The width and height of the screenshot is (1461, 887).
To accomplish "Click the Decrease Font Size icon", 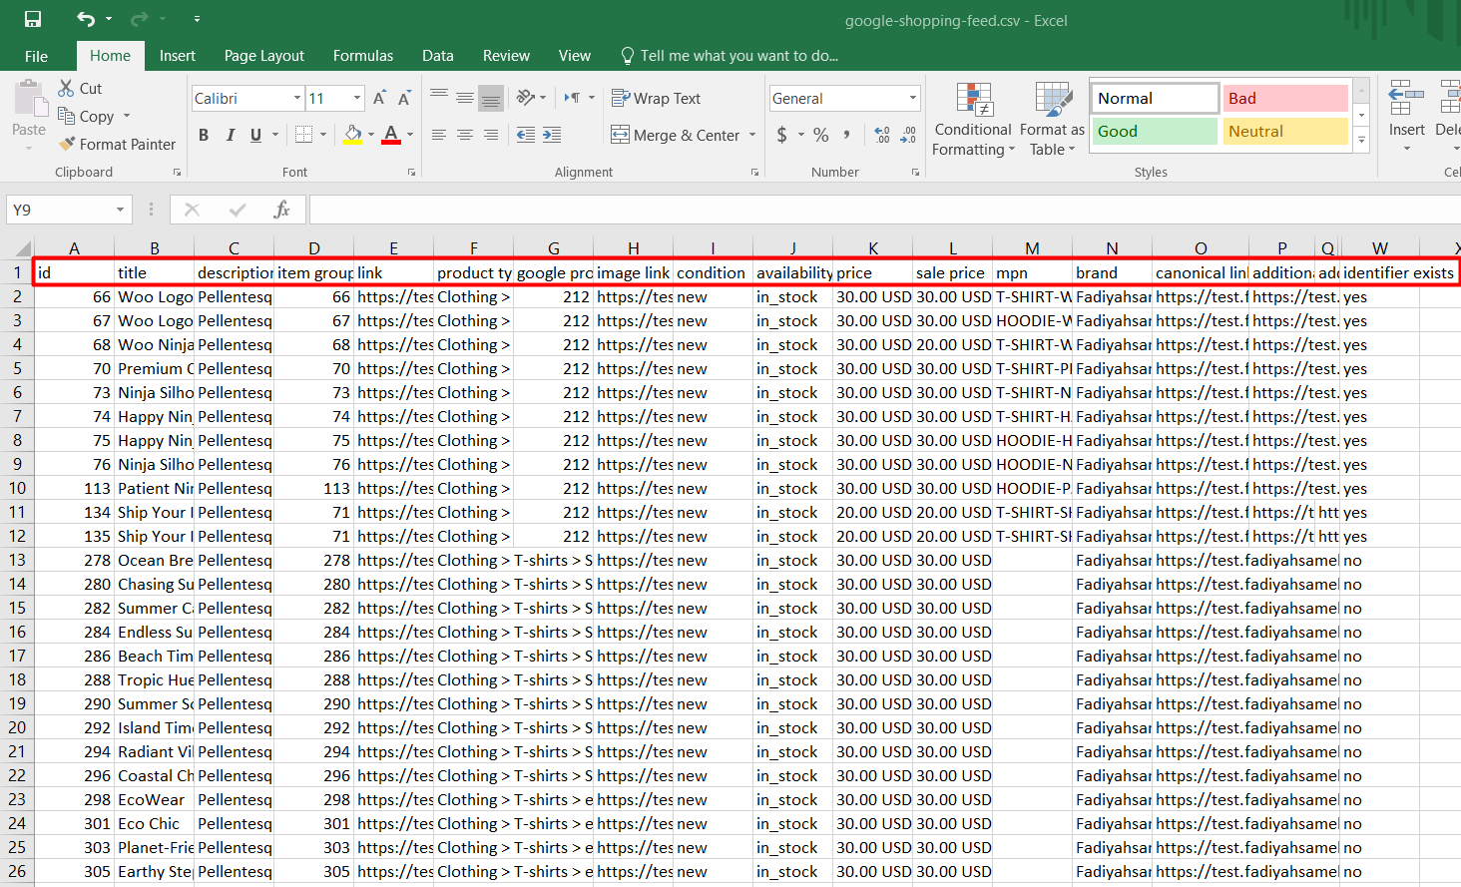I will point(404,98).
